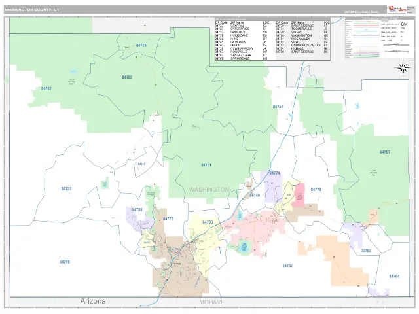Select the 84784 ZIP label on map
Image resolution: width=419 pixels, height=314 pixels.
(394, 276)
